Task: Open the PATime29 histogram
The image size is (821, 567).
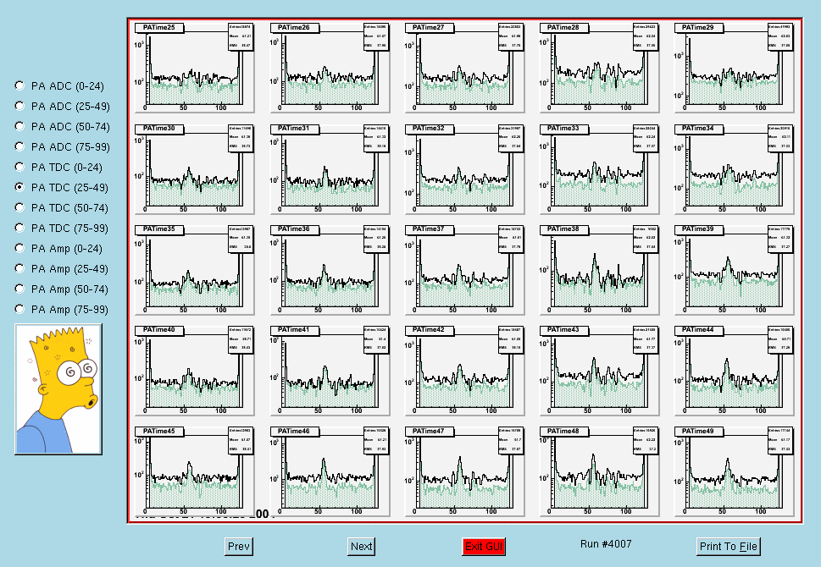Action: tap(734, 68)
